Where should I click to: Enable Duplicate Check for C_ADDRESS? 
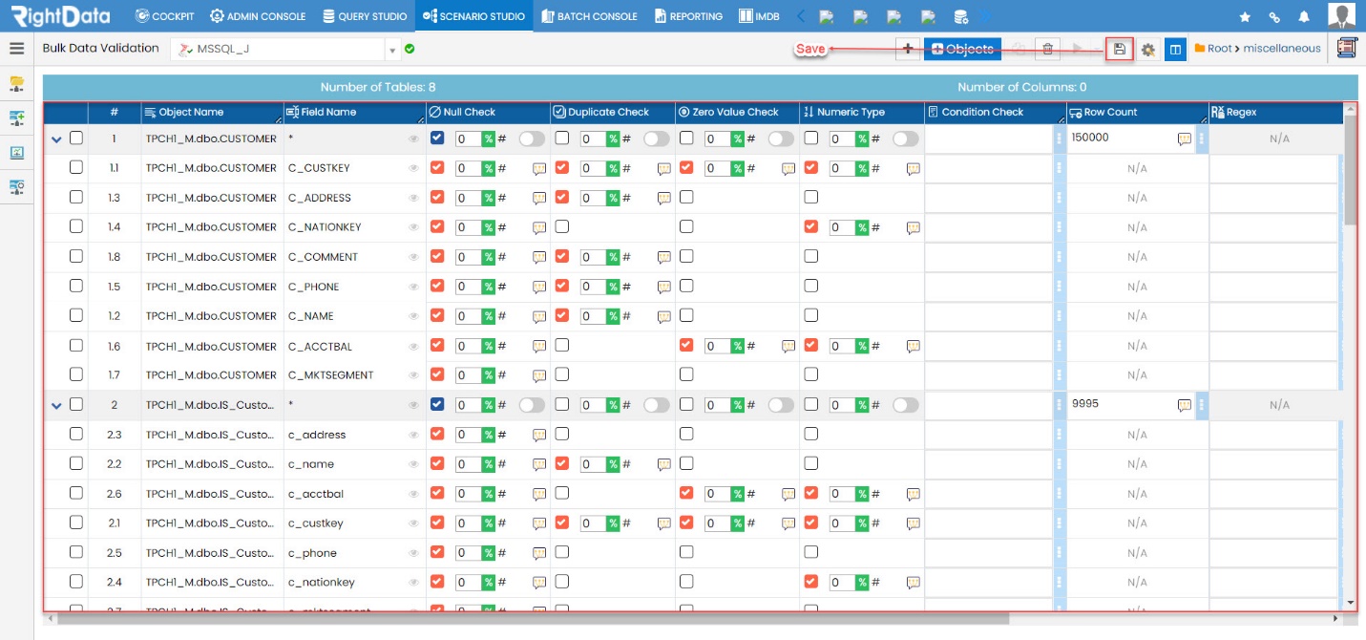click(x=564, y=197)
